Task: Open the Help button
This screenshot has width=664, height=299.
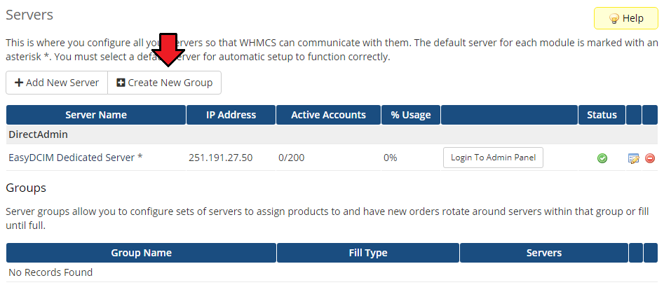Action: click(626, 18)
